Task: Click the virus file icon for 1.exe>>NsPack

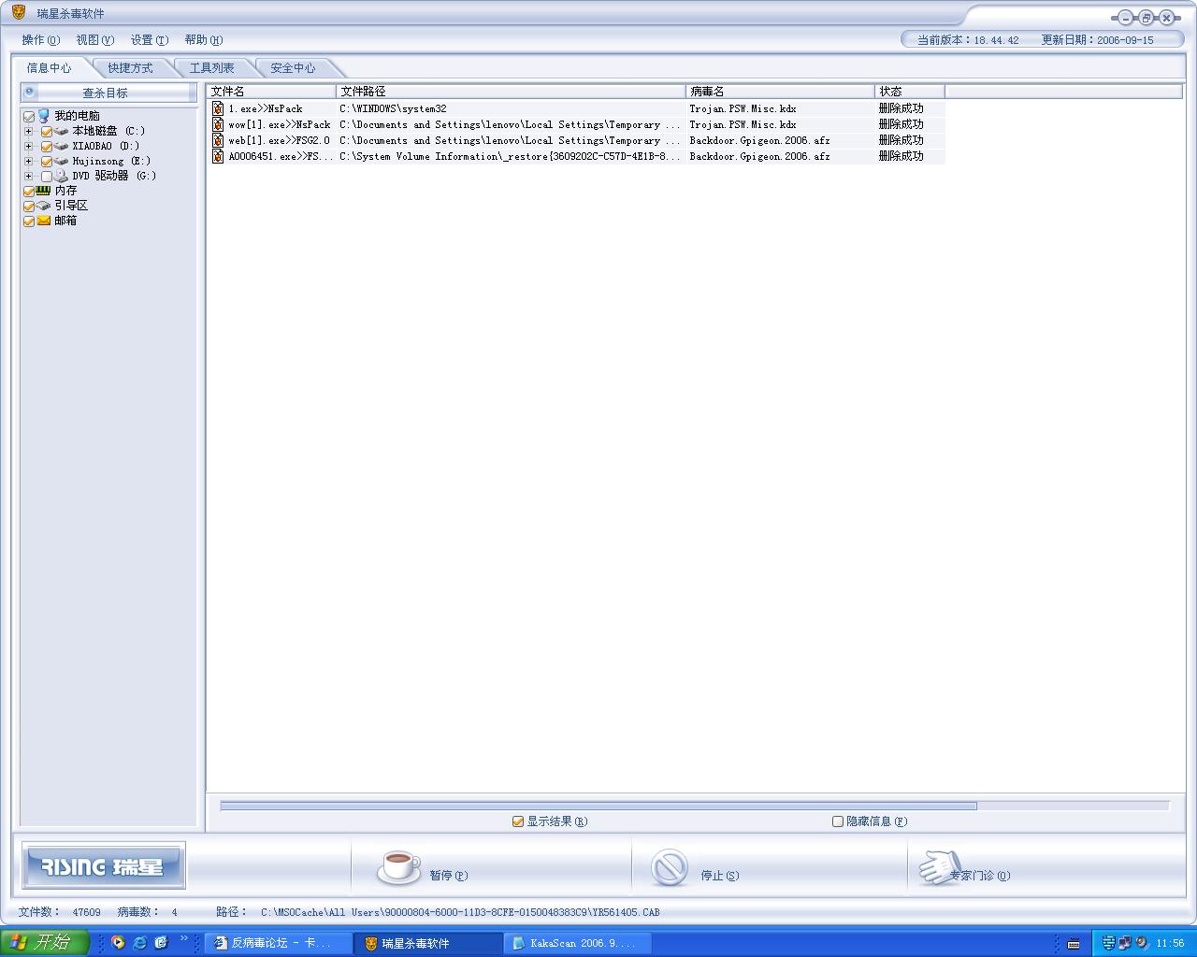Action: [218, 108]
